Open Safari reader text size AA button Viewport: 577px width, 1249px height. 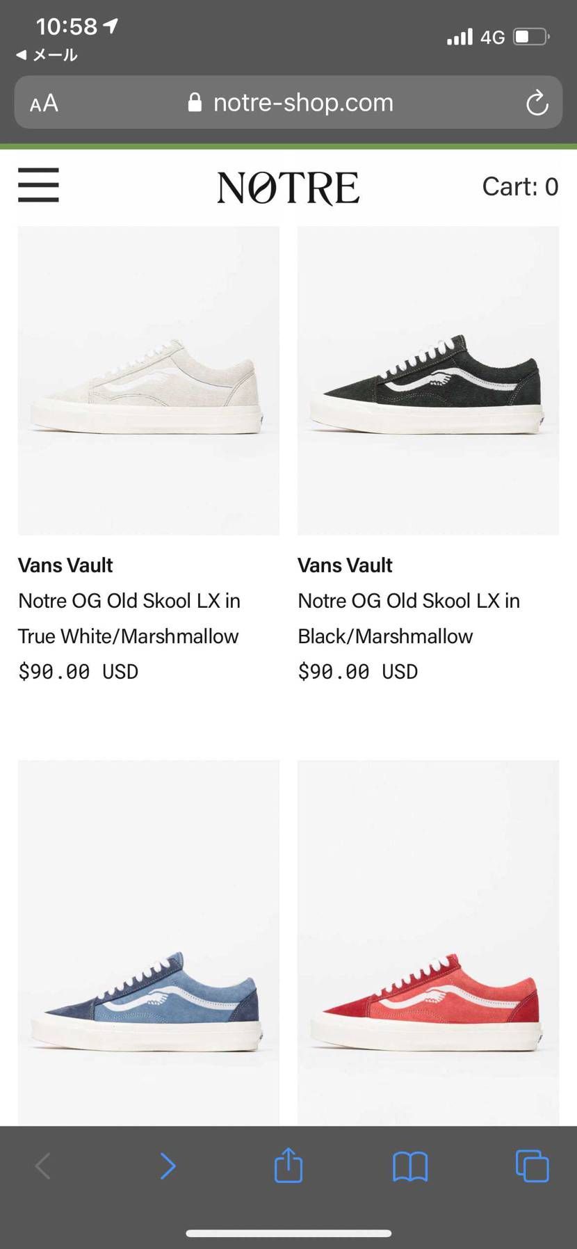44,104
